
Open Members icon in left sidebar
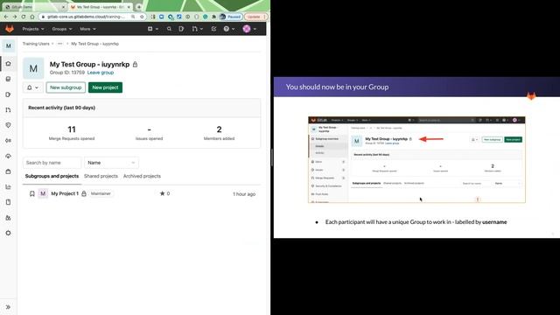click(x=8, y=218)
